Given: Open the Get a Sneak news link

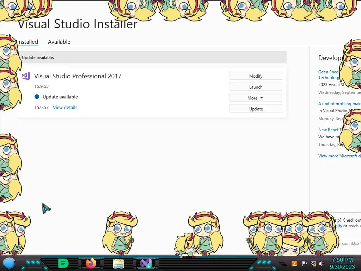Looking at the screenshot, I should coord(329,75).
